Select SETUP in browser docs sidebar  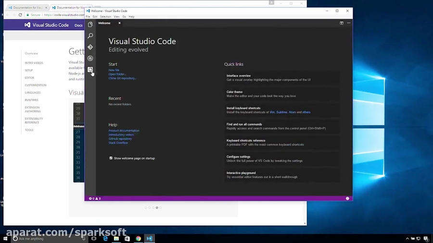click(x=29, y=70)
